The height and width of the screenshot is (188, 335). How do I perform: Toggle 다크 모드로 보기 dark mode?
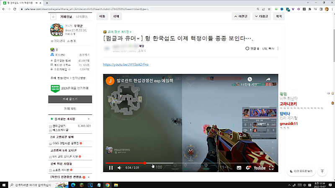(301, 171)
